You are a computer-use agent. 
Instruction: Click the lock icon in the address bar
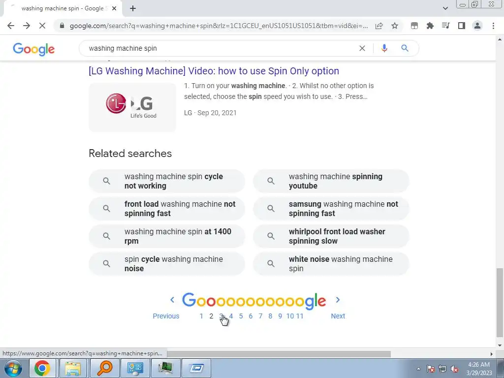pyautogui.click(x=62, y=26)
